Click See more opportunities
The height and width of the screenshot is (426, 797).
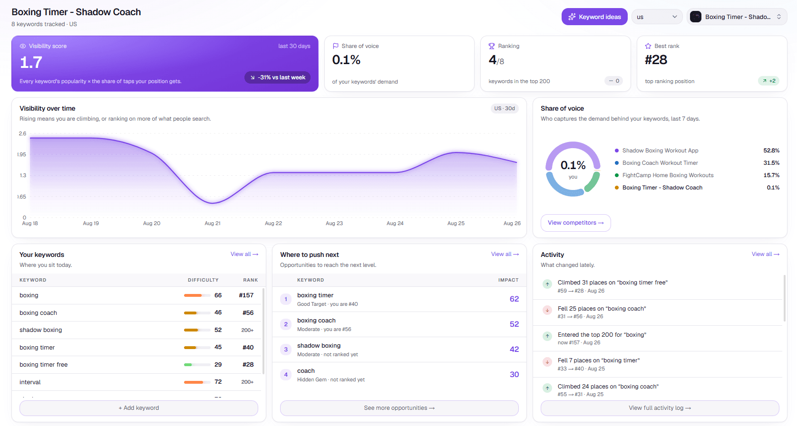[x=399, y=408]
